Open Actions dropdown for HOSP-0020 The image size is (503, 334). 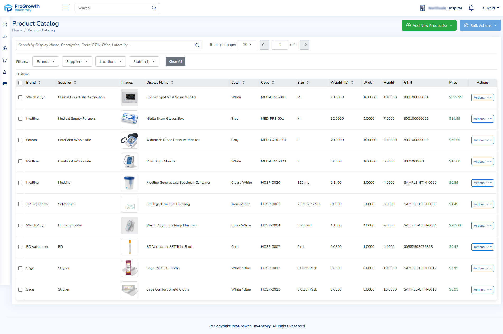point(483,183)
